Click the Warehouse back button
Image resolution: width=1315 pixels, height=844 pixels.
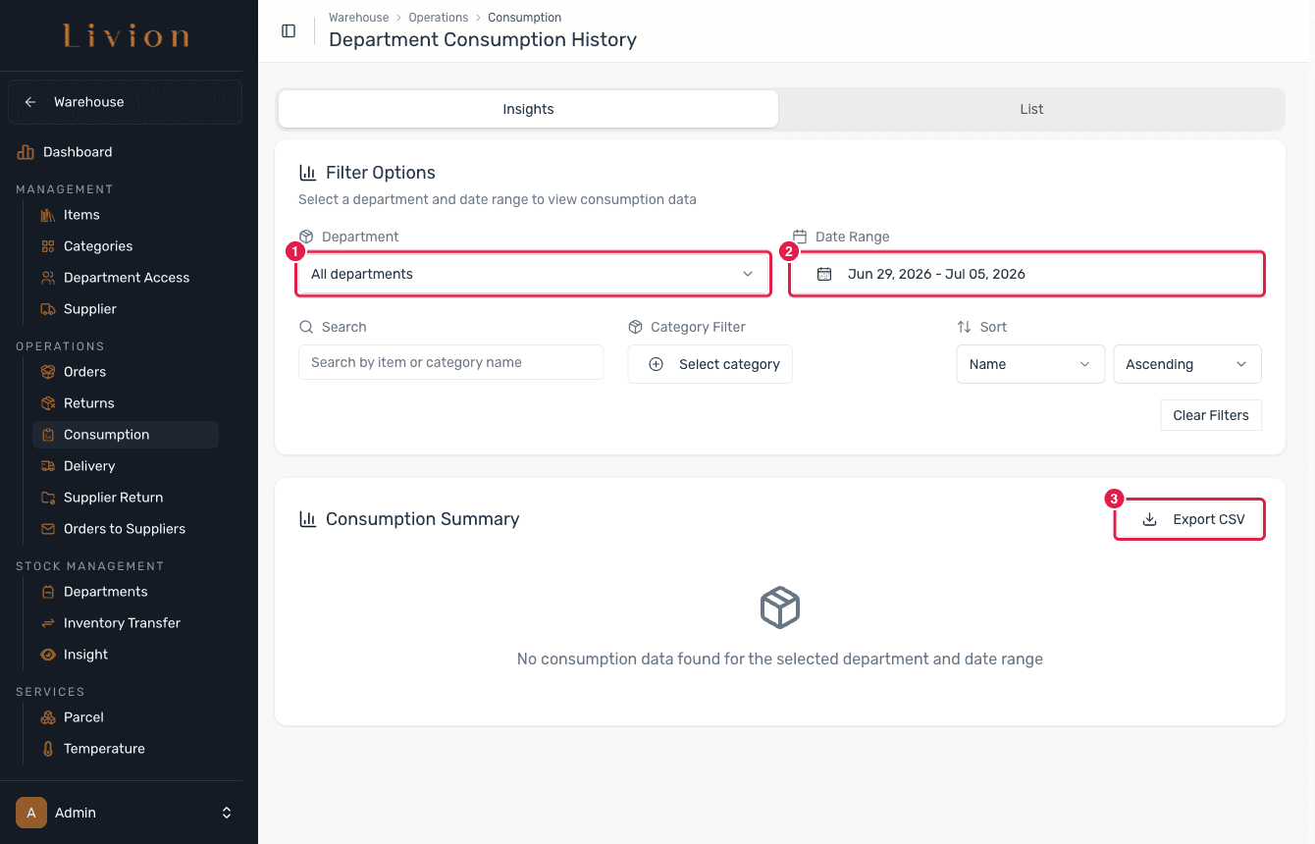125,102
